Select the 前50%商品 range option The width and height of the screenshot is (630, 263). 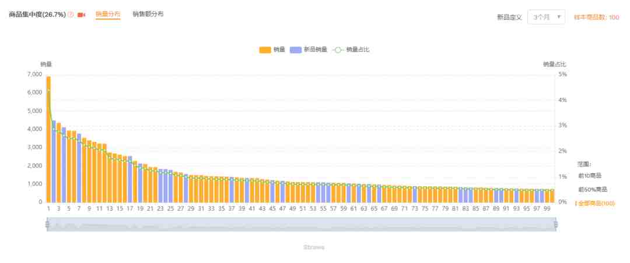click(x=592, y=189)
